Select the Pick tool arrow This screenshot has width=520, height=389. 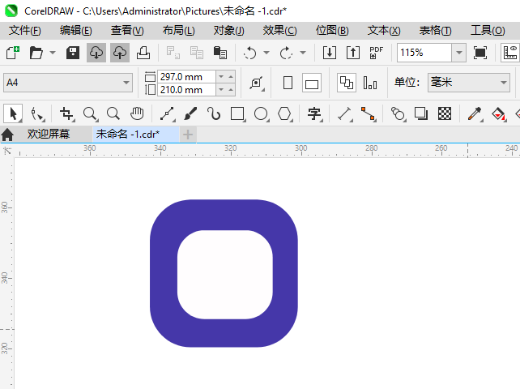point(13,113)
